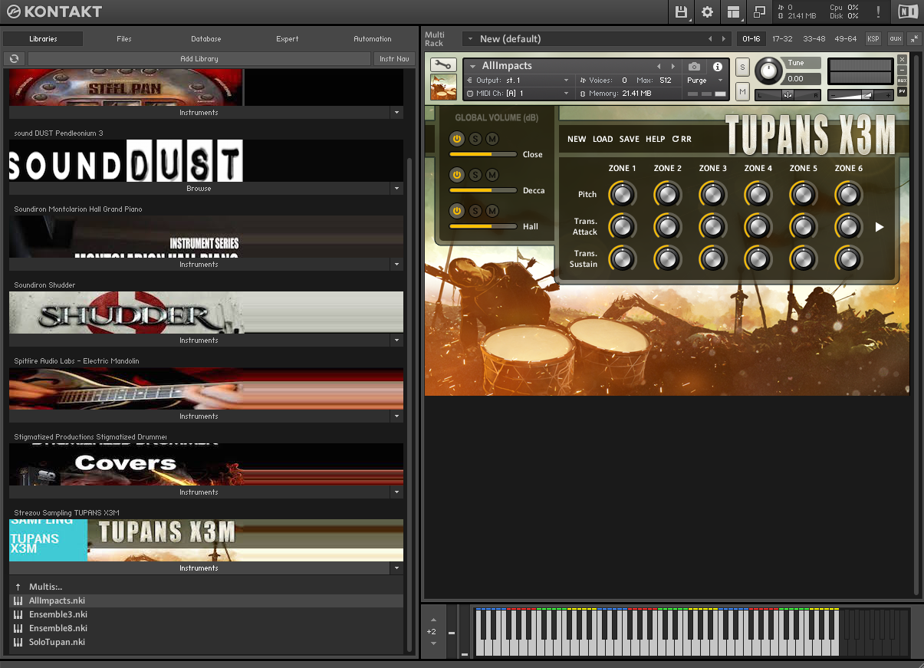Click SAVE in TUPANS X3M panel

(x=630, y=139)
